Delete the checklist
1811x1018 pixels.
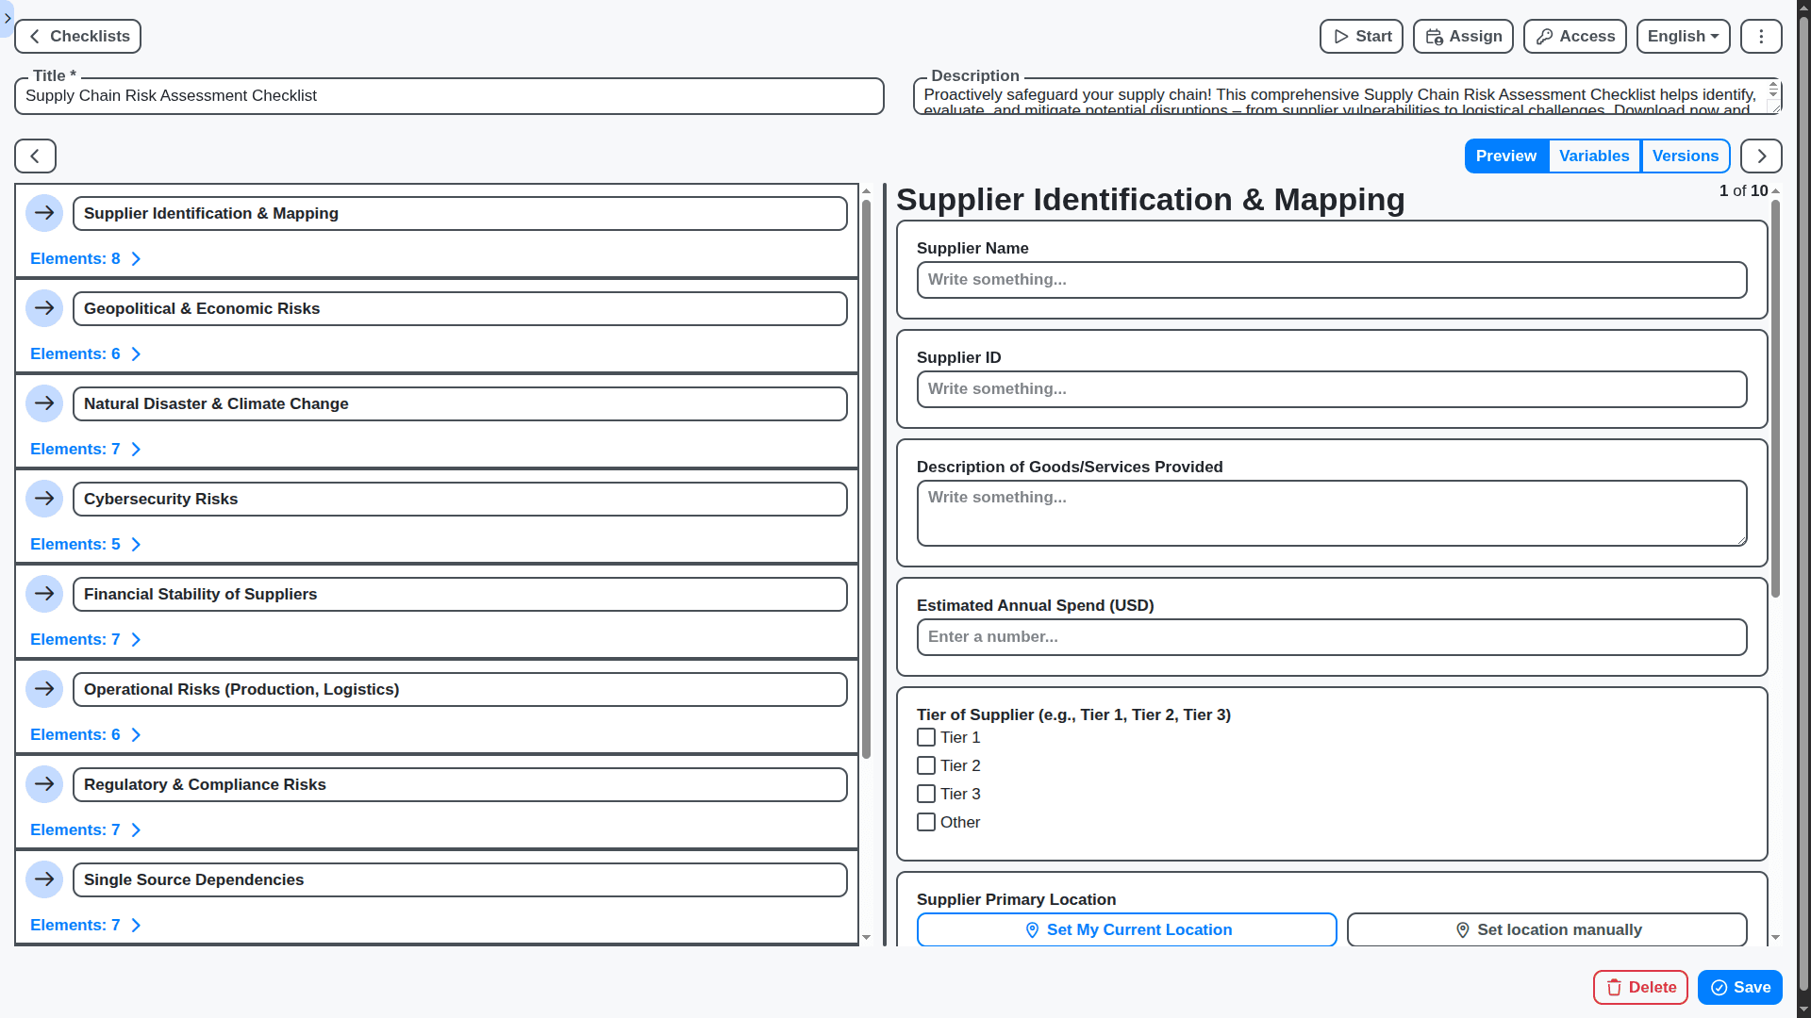(x=1640, y=987)
